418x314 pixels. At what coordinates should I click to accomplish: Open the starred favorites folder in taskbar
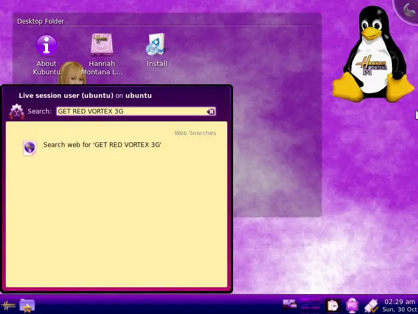27,306
